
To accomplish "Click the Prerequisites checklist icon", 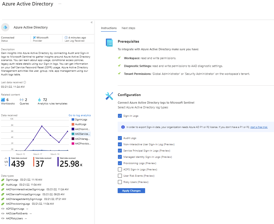I will [x=109, y=42].
